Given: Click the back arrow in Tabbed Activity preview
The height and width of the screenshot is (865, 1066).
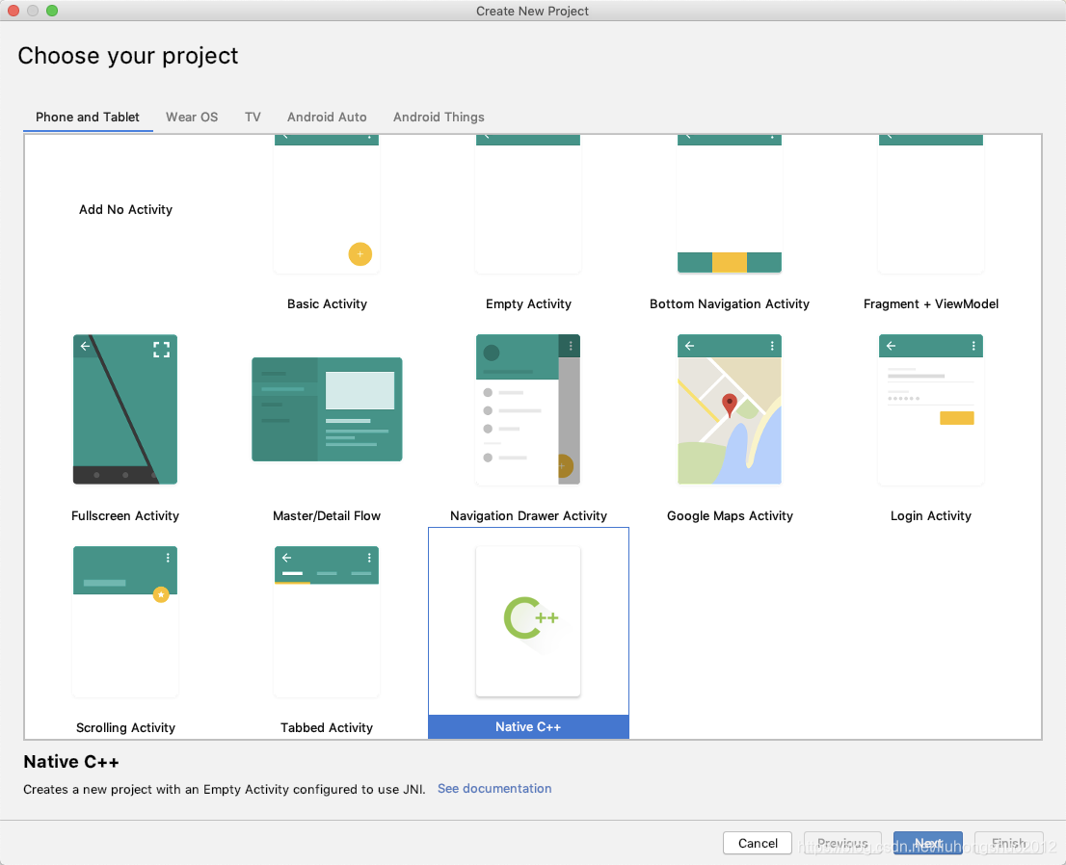Looking at the screenshot, I should 287,557.
